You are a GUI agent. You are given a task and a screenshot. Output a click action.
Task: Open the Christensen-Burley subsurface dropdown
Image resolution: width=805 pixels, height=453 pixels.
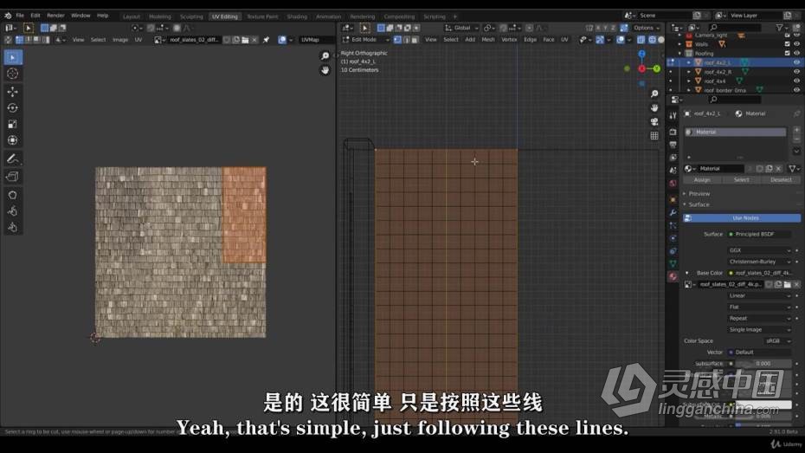point(760,262)
